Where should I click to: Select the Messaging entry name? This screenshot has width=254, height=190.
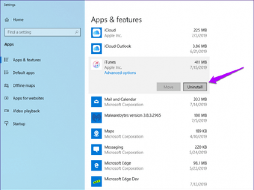(114, 147)
